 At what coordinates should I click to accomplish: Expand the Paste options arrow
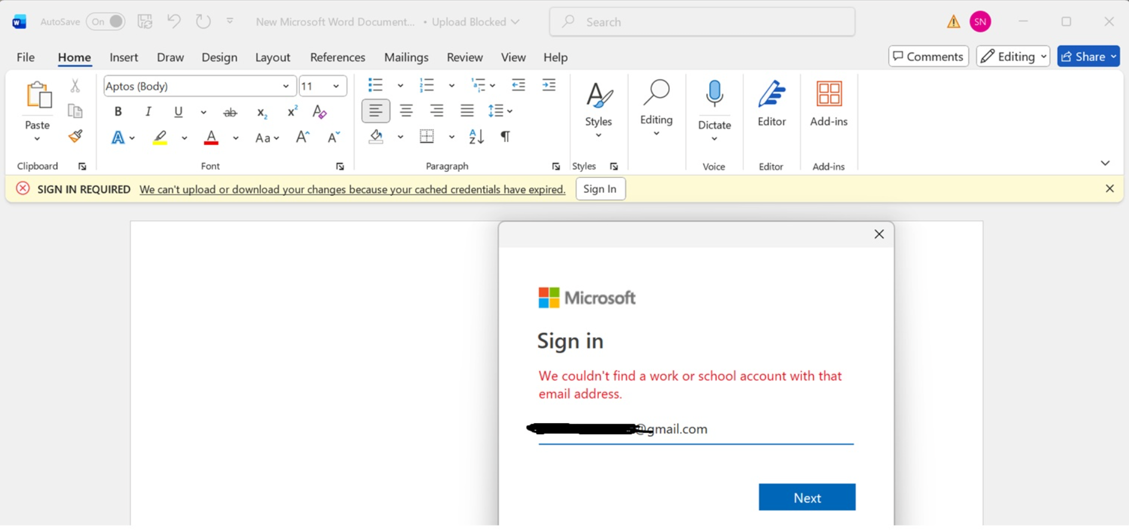[37, 139]
